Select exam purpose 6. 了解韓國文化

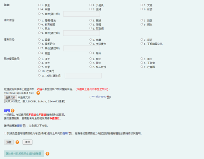coord(142,43)
